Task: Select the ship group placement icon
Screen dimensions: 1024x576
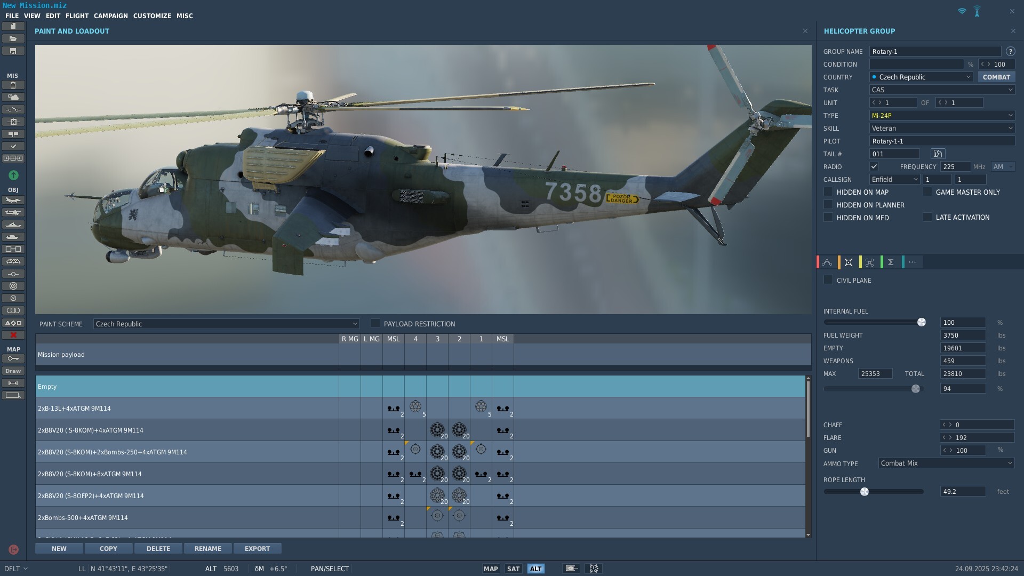Action: tap(13, 225)
